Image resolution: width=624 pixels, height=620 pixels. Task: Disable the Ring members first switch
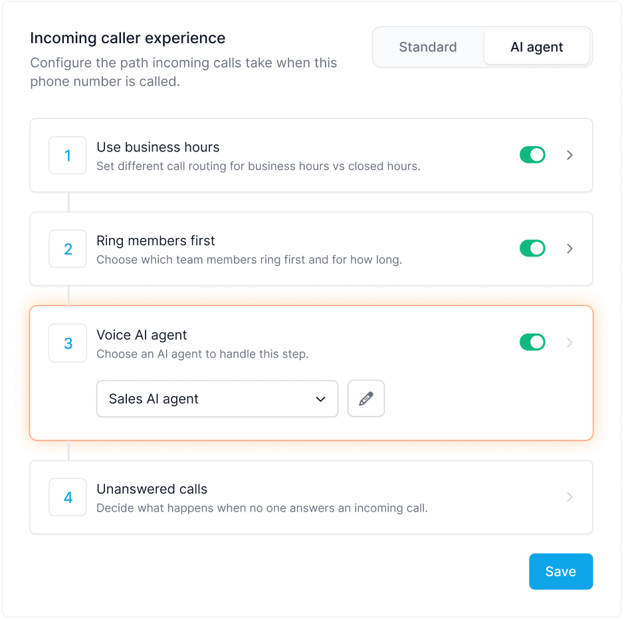point(532,249)
